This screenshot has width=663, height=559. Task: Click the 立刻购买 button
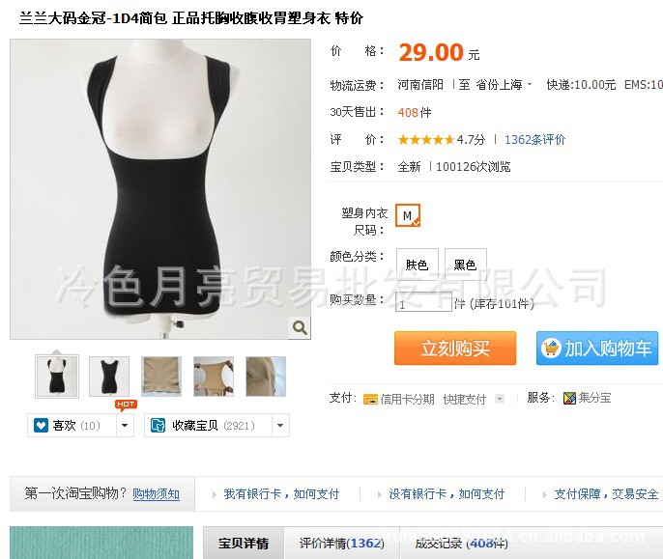coord(455,349)
